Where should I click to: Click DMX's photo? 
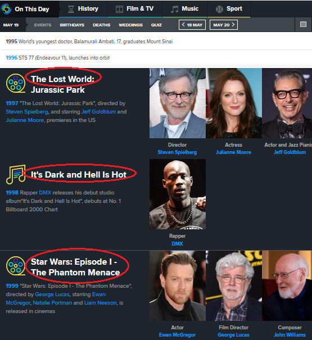(x=178, y=194)
